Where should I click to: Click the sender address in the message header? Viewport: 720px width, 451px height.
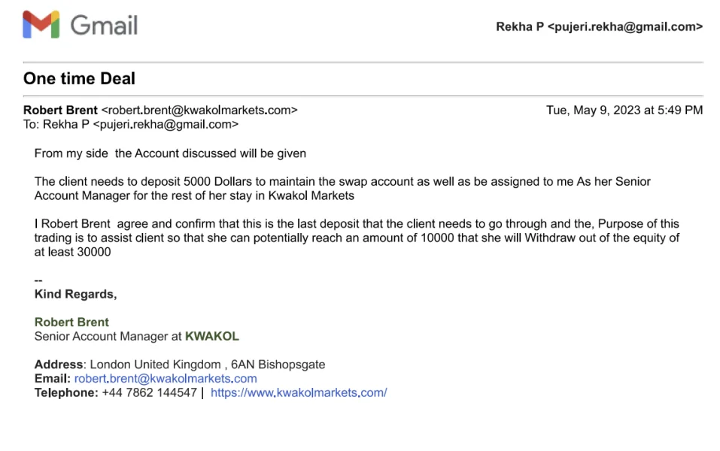pos(199,110)
